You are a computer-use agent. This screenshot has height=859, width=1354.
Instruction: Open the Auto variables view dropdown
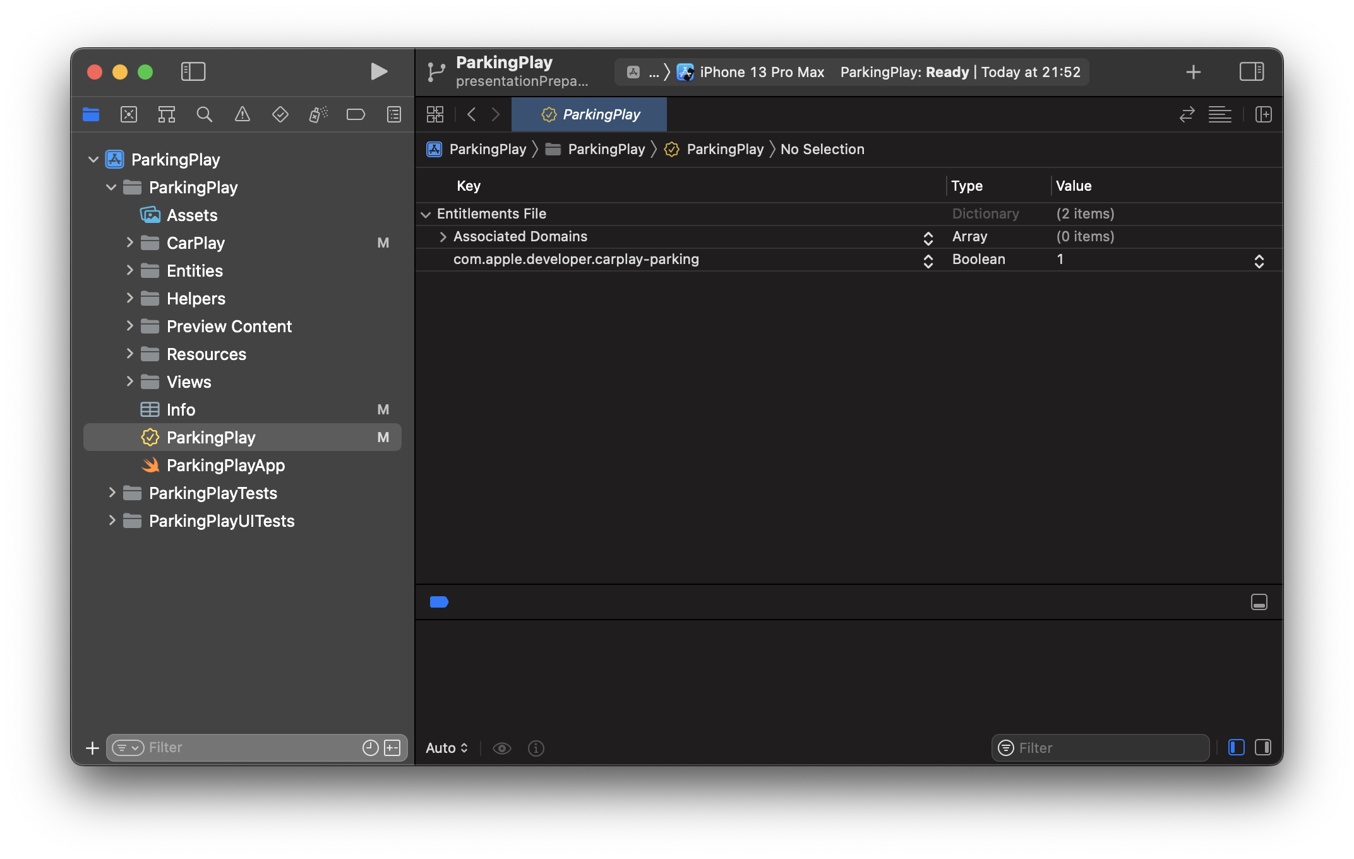tap(446, 748)
